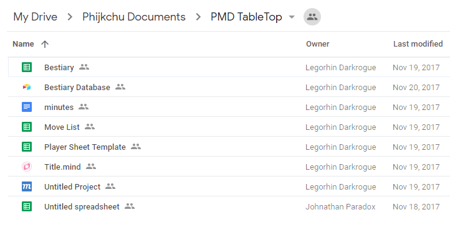
Task: Click the Bestiary Database Airtable icon
Action: 27,87
